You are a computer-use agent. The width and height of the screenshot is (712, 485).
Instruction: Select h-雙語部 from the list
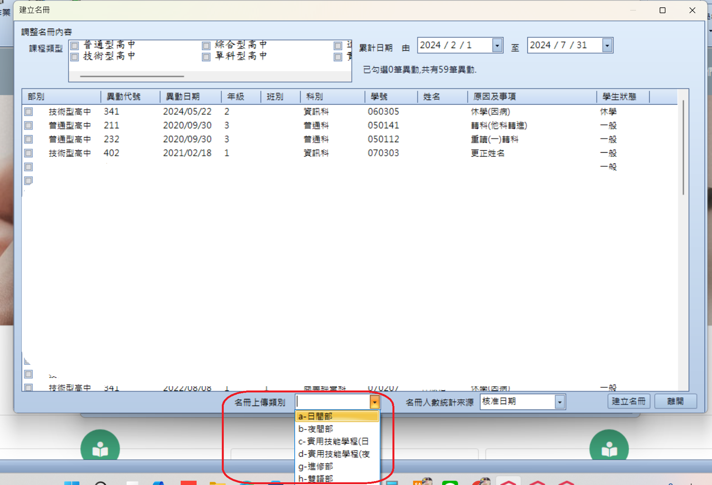337,479
